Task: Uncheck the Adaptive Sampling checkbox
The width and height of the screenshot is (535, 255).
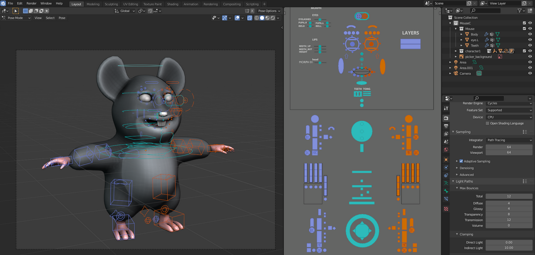Action: (x=461, y=161)
